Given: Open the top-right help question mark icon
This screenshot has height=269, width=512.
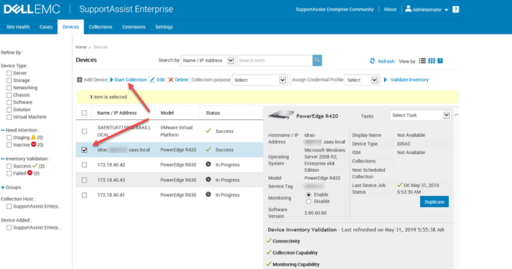Looking at the screenshot, I should coord(456,10).
